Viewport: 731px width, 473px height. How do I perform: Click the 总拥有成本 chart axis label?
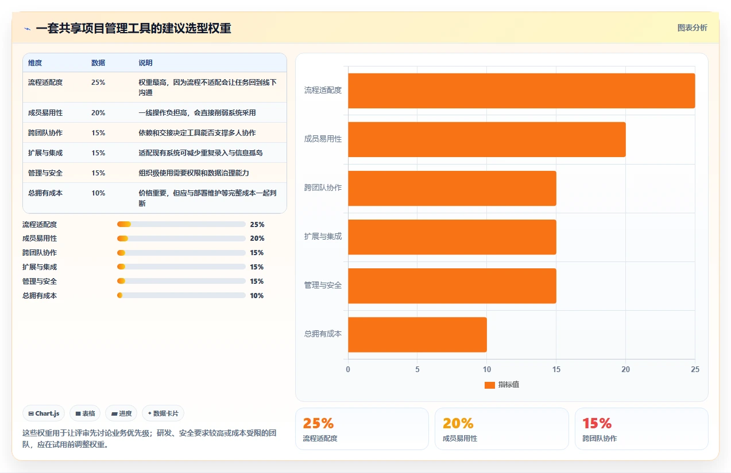(x=323, y=334)
